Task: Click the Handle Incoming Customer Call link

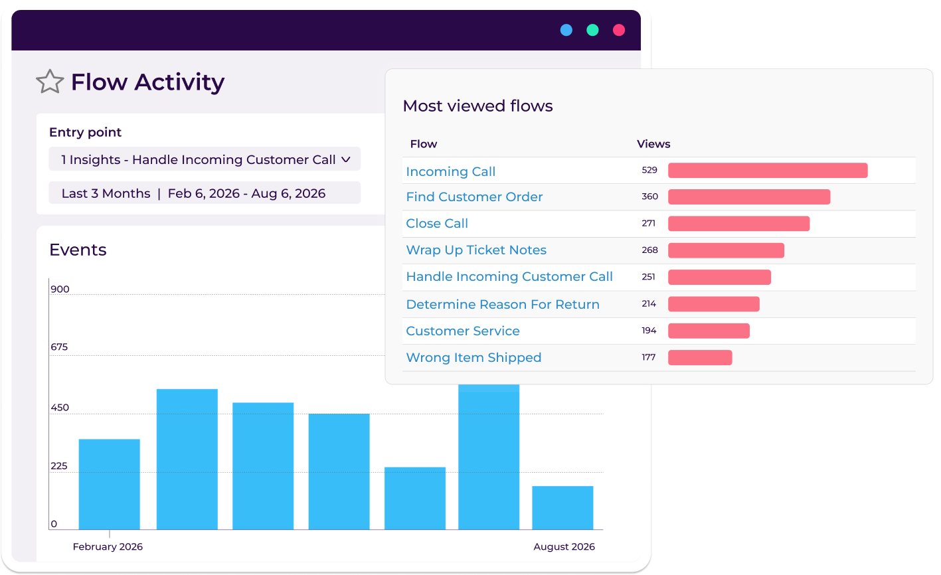Action: coord(509,276)
